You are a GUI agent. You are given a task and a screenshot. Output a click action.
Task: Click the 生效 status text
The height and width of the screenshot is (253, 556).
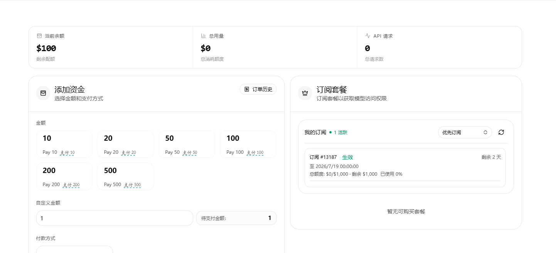347,157
